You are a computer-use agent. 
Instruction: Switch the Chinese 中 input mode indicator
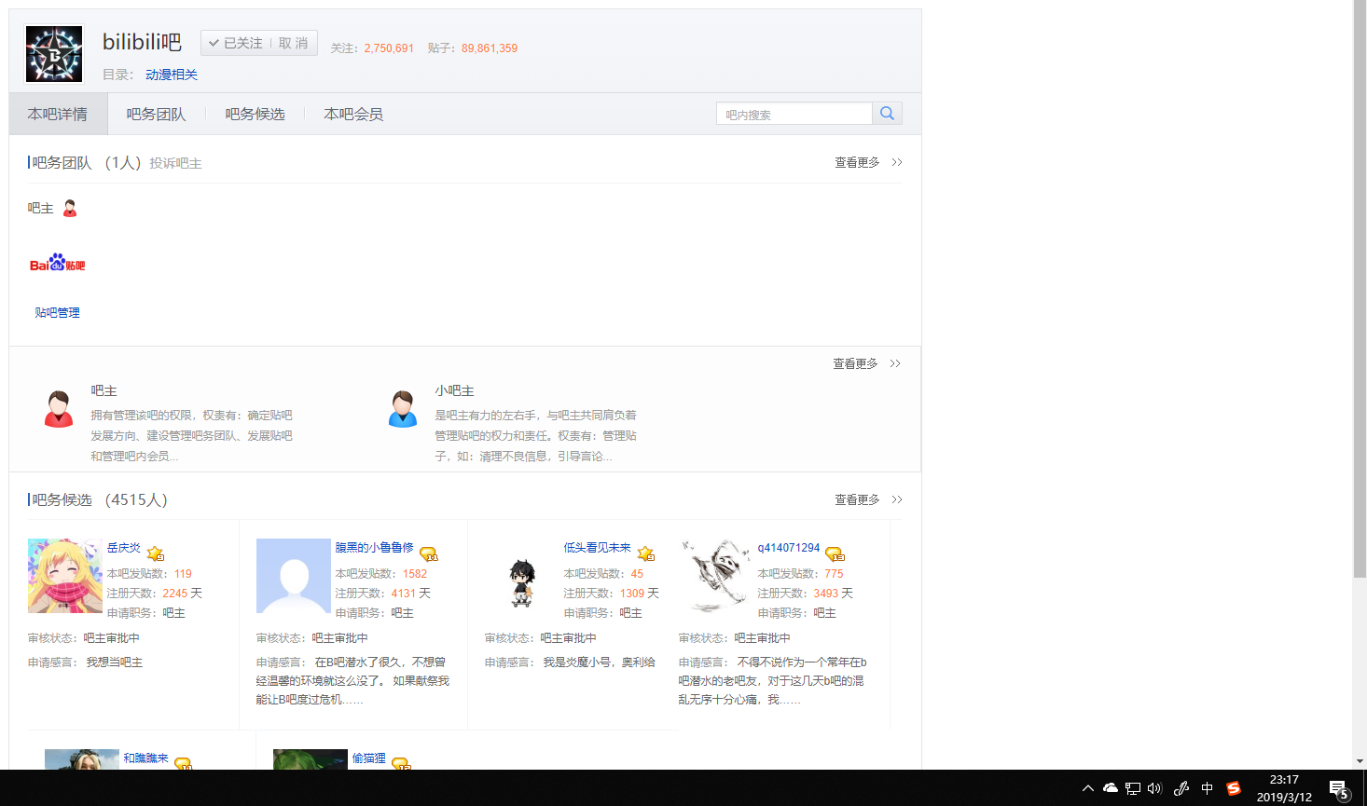pos(1208,788)
